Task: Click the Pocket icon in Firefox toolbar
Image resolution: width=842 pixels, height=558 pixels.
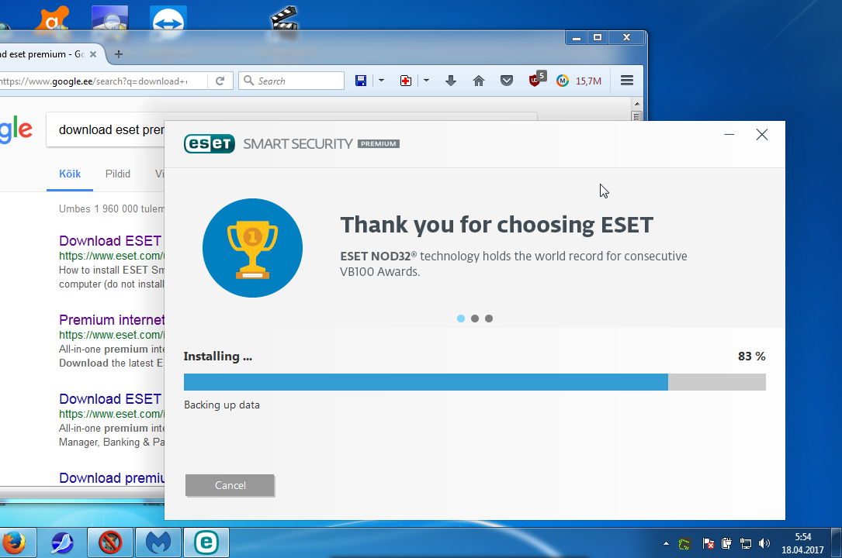Action: tap(507, 81)
